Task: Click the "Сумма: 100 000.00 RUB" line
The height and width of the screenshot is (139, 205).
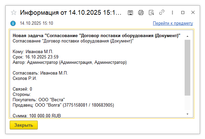Action: point(37,116)
